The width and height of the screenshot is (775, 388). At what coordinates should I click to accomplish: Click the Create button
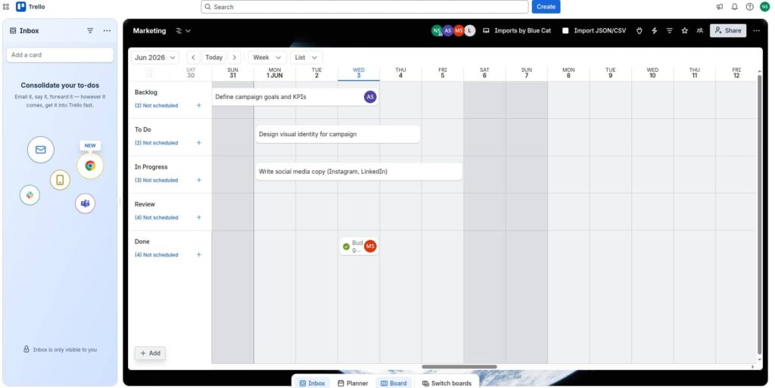tap(546, 7)
